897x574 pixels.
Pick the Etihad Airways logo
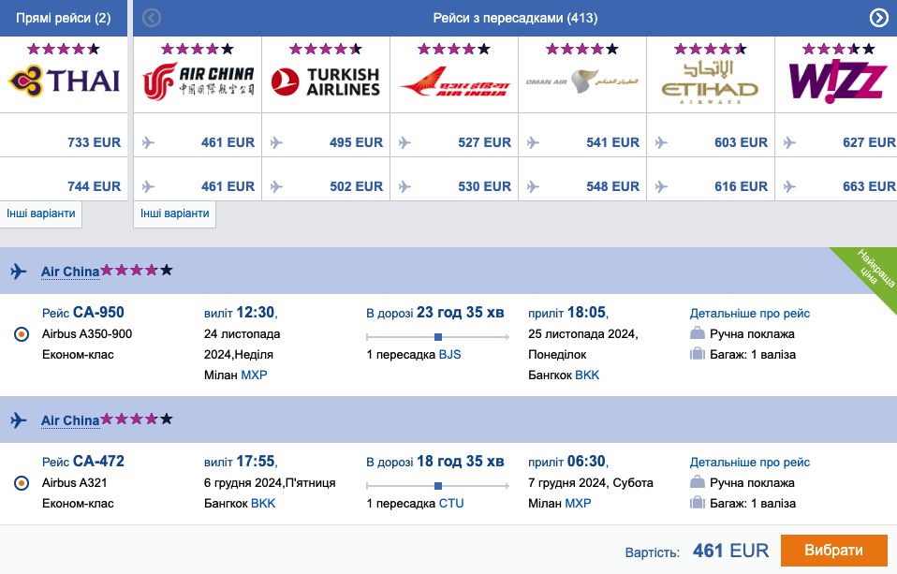[710, 81]
